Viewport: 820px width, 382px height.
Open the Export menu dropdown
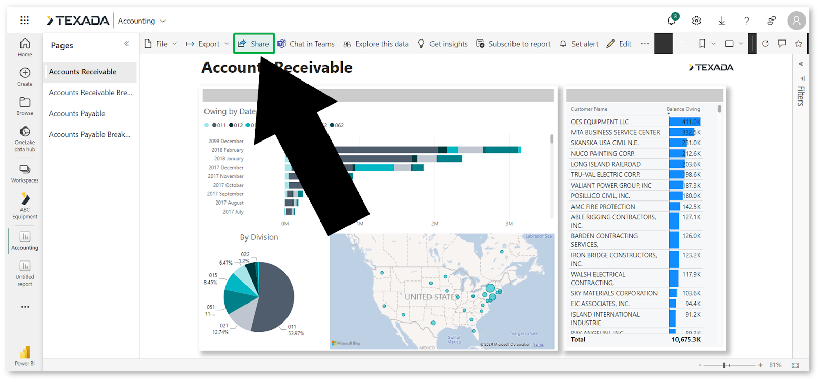pos(207,44)
